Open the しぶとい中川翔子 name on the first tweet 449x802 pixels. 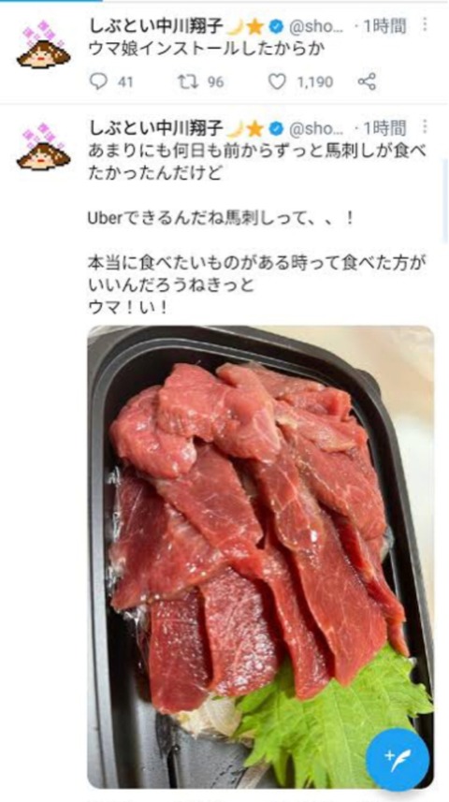click(156, 26)
